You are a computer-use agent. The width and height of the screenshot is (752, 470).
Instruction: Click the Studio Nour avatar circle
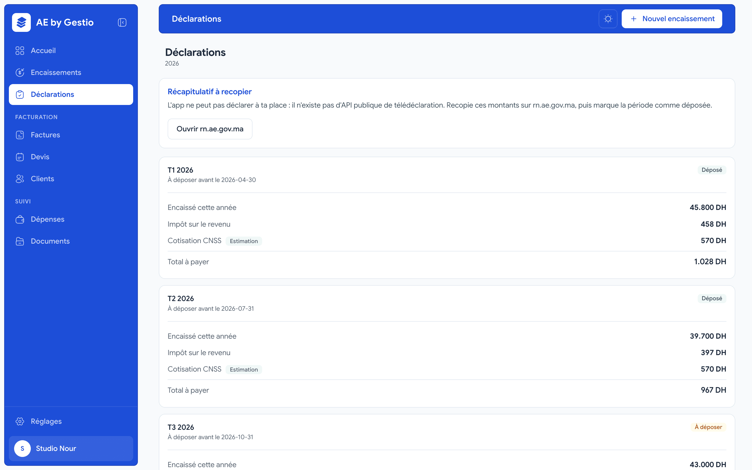pyautogui.click(x=22, y=449)
